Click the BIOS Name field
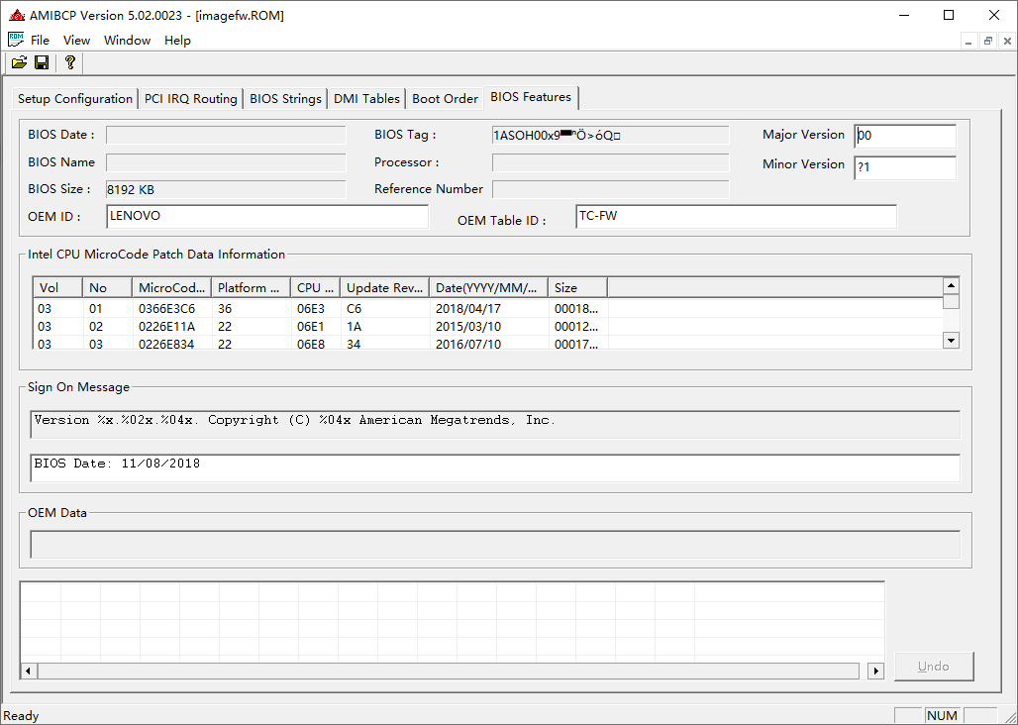 coord(226,162)
